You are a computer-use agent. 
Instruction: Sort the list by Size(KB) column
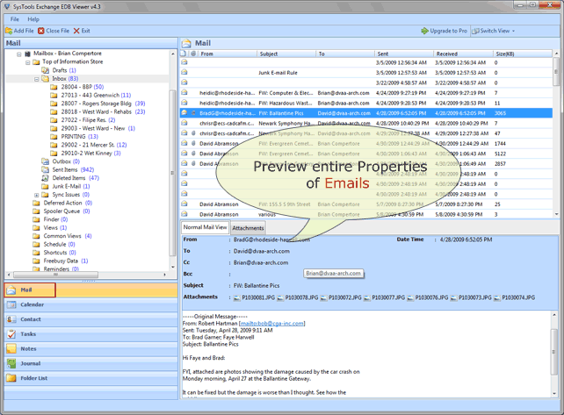(x=523, y=54)
